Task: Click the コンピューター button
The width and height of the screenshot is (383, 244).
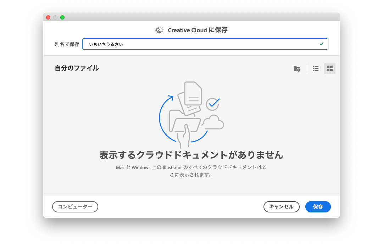Action: point(75,207)
